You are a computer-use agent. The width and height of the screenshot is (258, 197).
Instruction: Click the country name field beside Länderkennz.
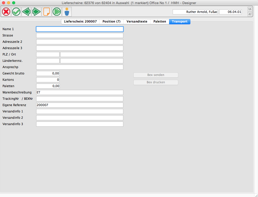tap(92, 61)
